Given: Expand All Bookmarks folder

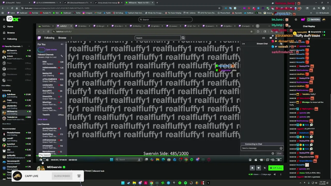Looking at the screenshot, I should (x=323, y=13).
